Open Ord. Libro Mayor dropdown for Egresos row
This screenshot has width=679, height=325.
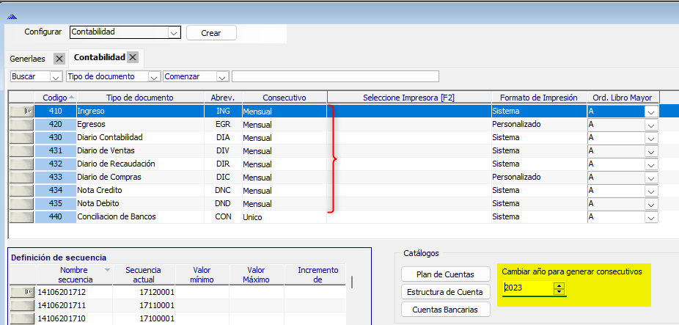point(650,125)
